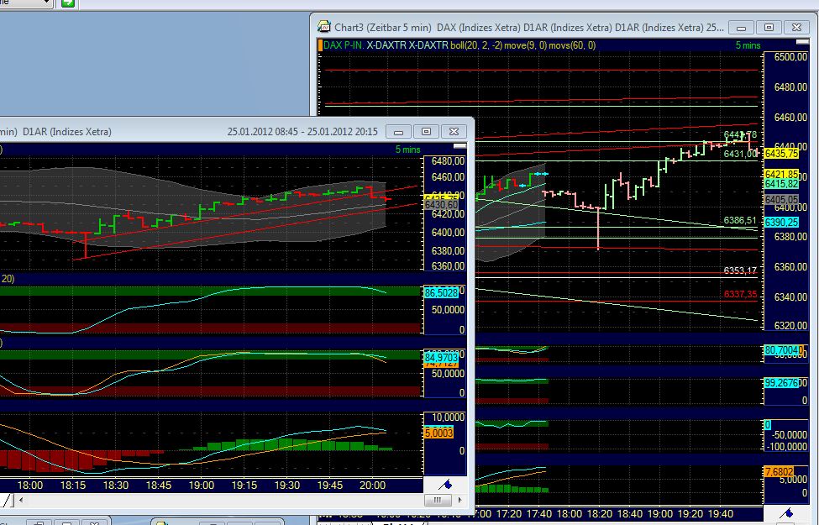Screen dimensions: 819x525
Task: Click the horizontal scrollbar thumb below the front chart
Action: [x=438, y=500]
